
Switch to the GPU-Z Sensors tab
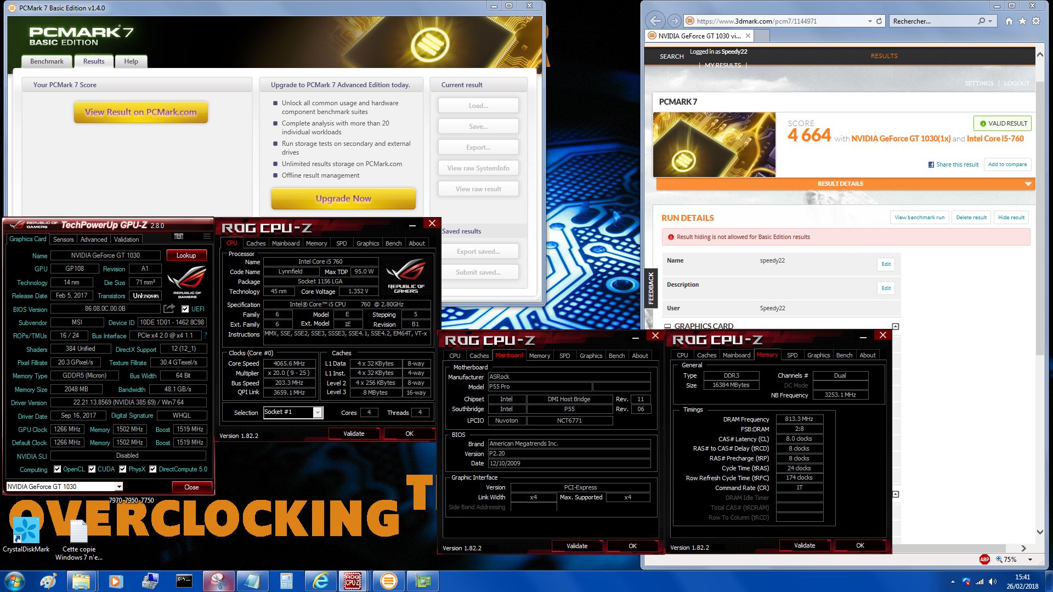(63, 240)
